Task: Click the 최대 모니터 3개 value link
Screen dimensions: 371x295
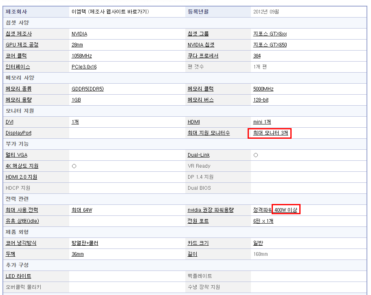Action: click(270, 133)
